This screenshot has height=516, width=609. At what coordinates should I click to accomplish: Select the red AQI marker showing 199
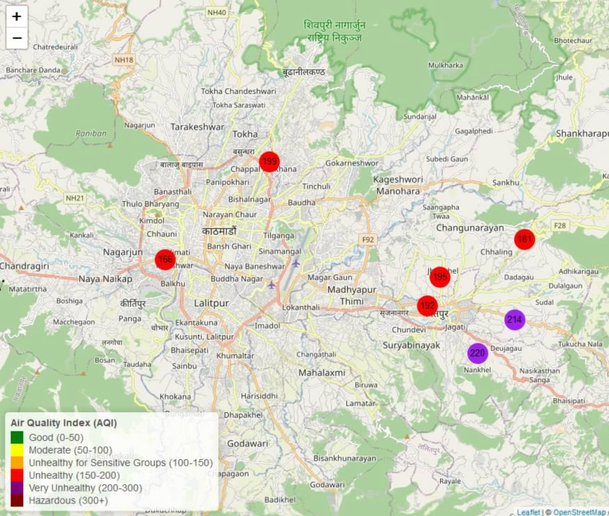click(269, 161)
